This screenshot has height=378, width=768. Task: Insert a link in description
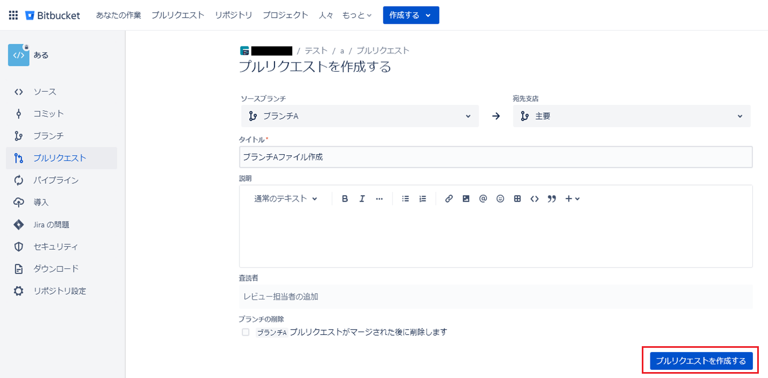(449, 198)
